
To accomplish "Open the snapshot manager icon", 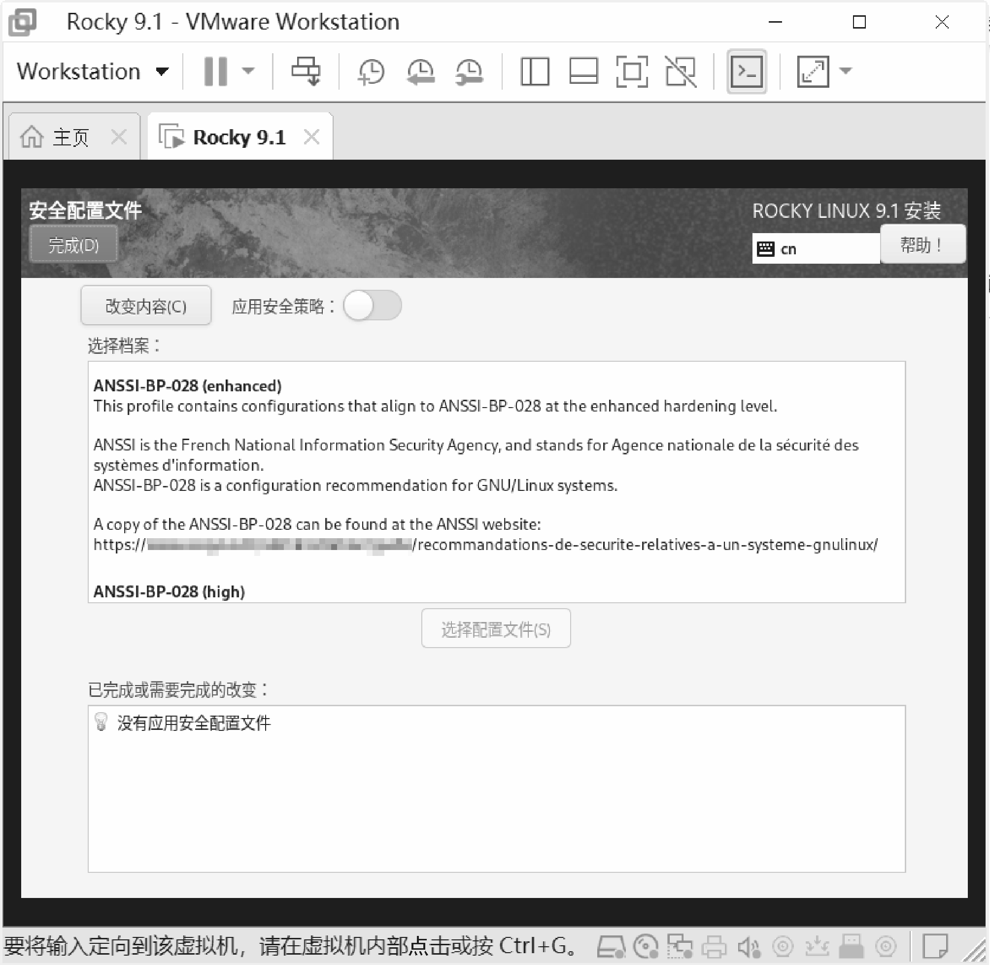I will [x=469, y=71].
